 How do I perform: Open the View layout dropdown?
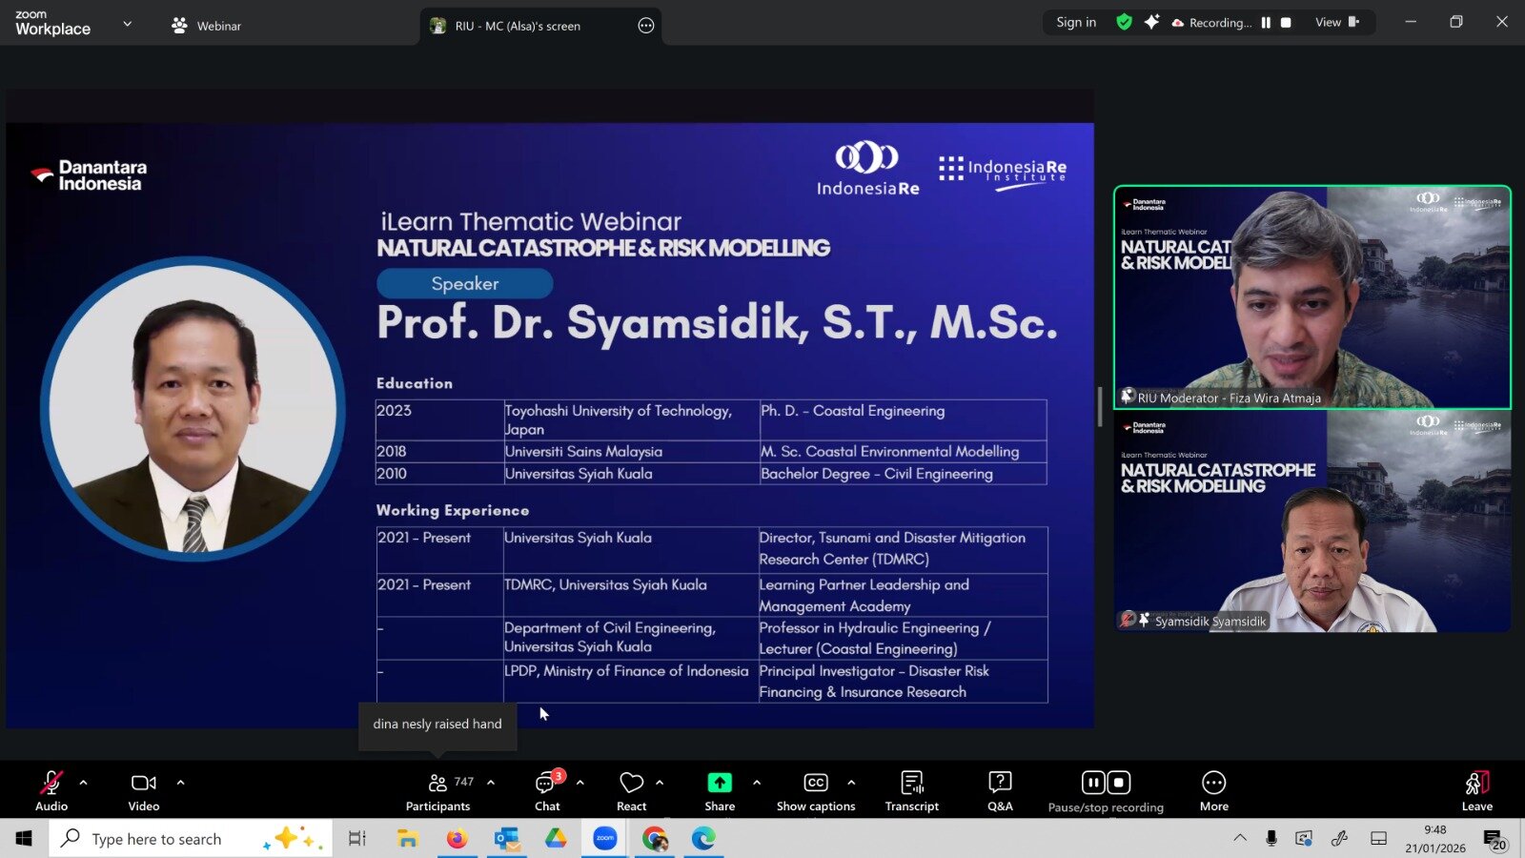click(x=1336, y=22)
